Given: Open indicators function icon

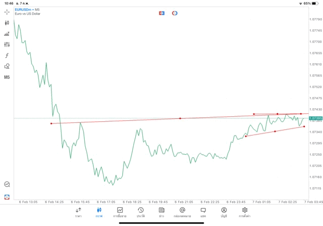Looking at the screenshot, I should [7, 55].
